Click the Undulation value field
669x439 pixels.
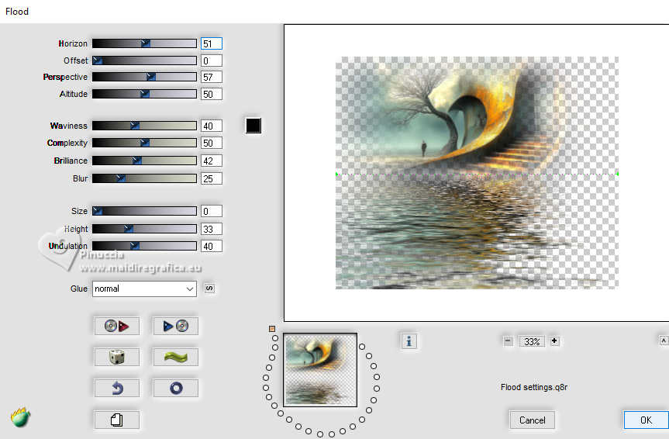tap(211, 246)
